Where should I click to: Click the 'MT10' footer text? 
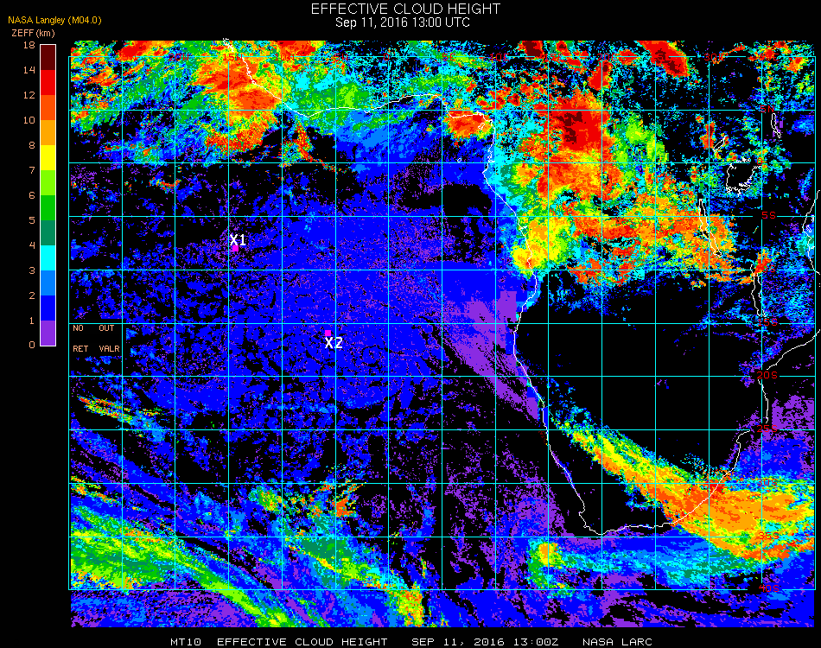tap(186, 642)
